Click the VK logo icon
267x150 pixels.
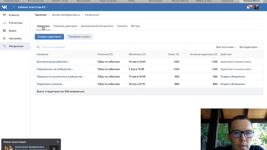4,7
